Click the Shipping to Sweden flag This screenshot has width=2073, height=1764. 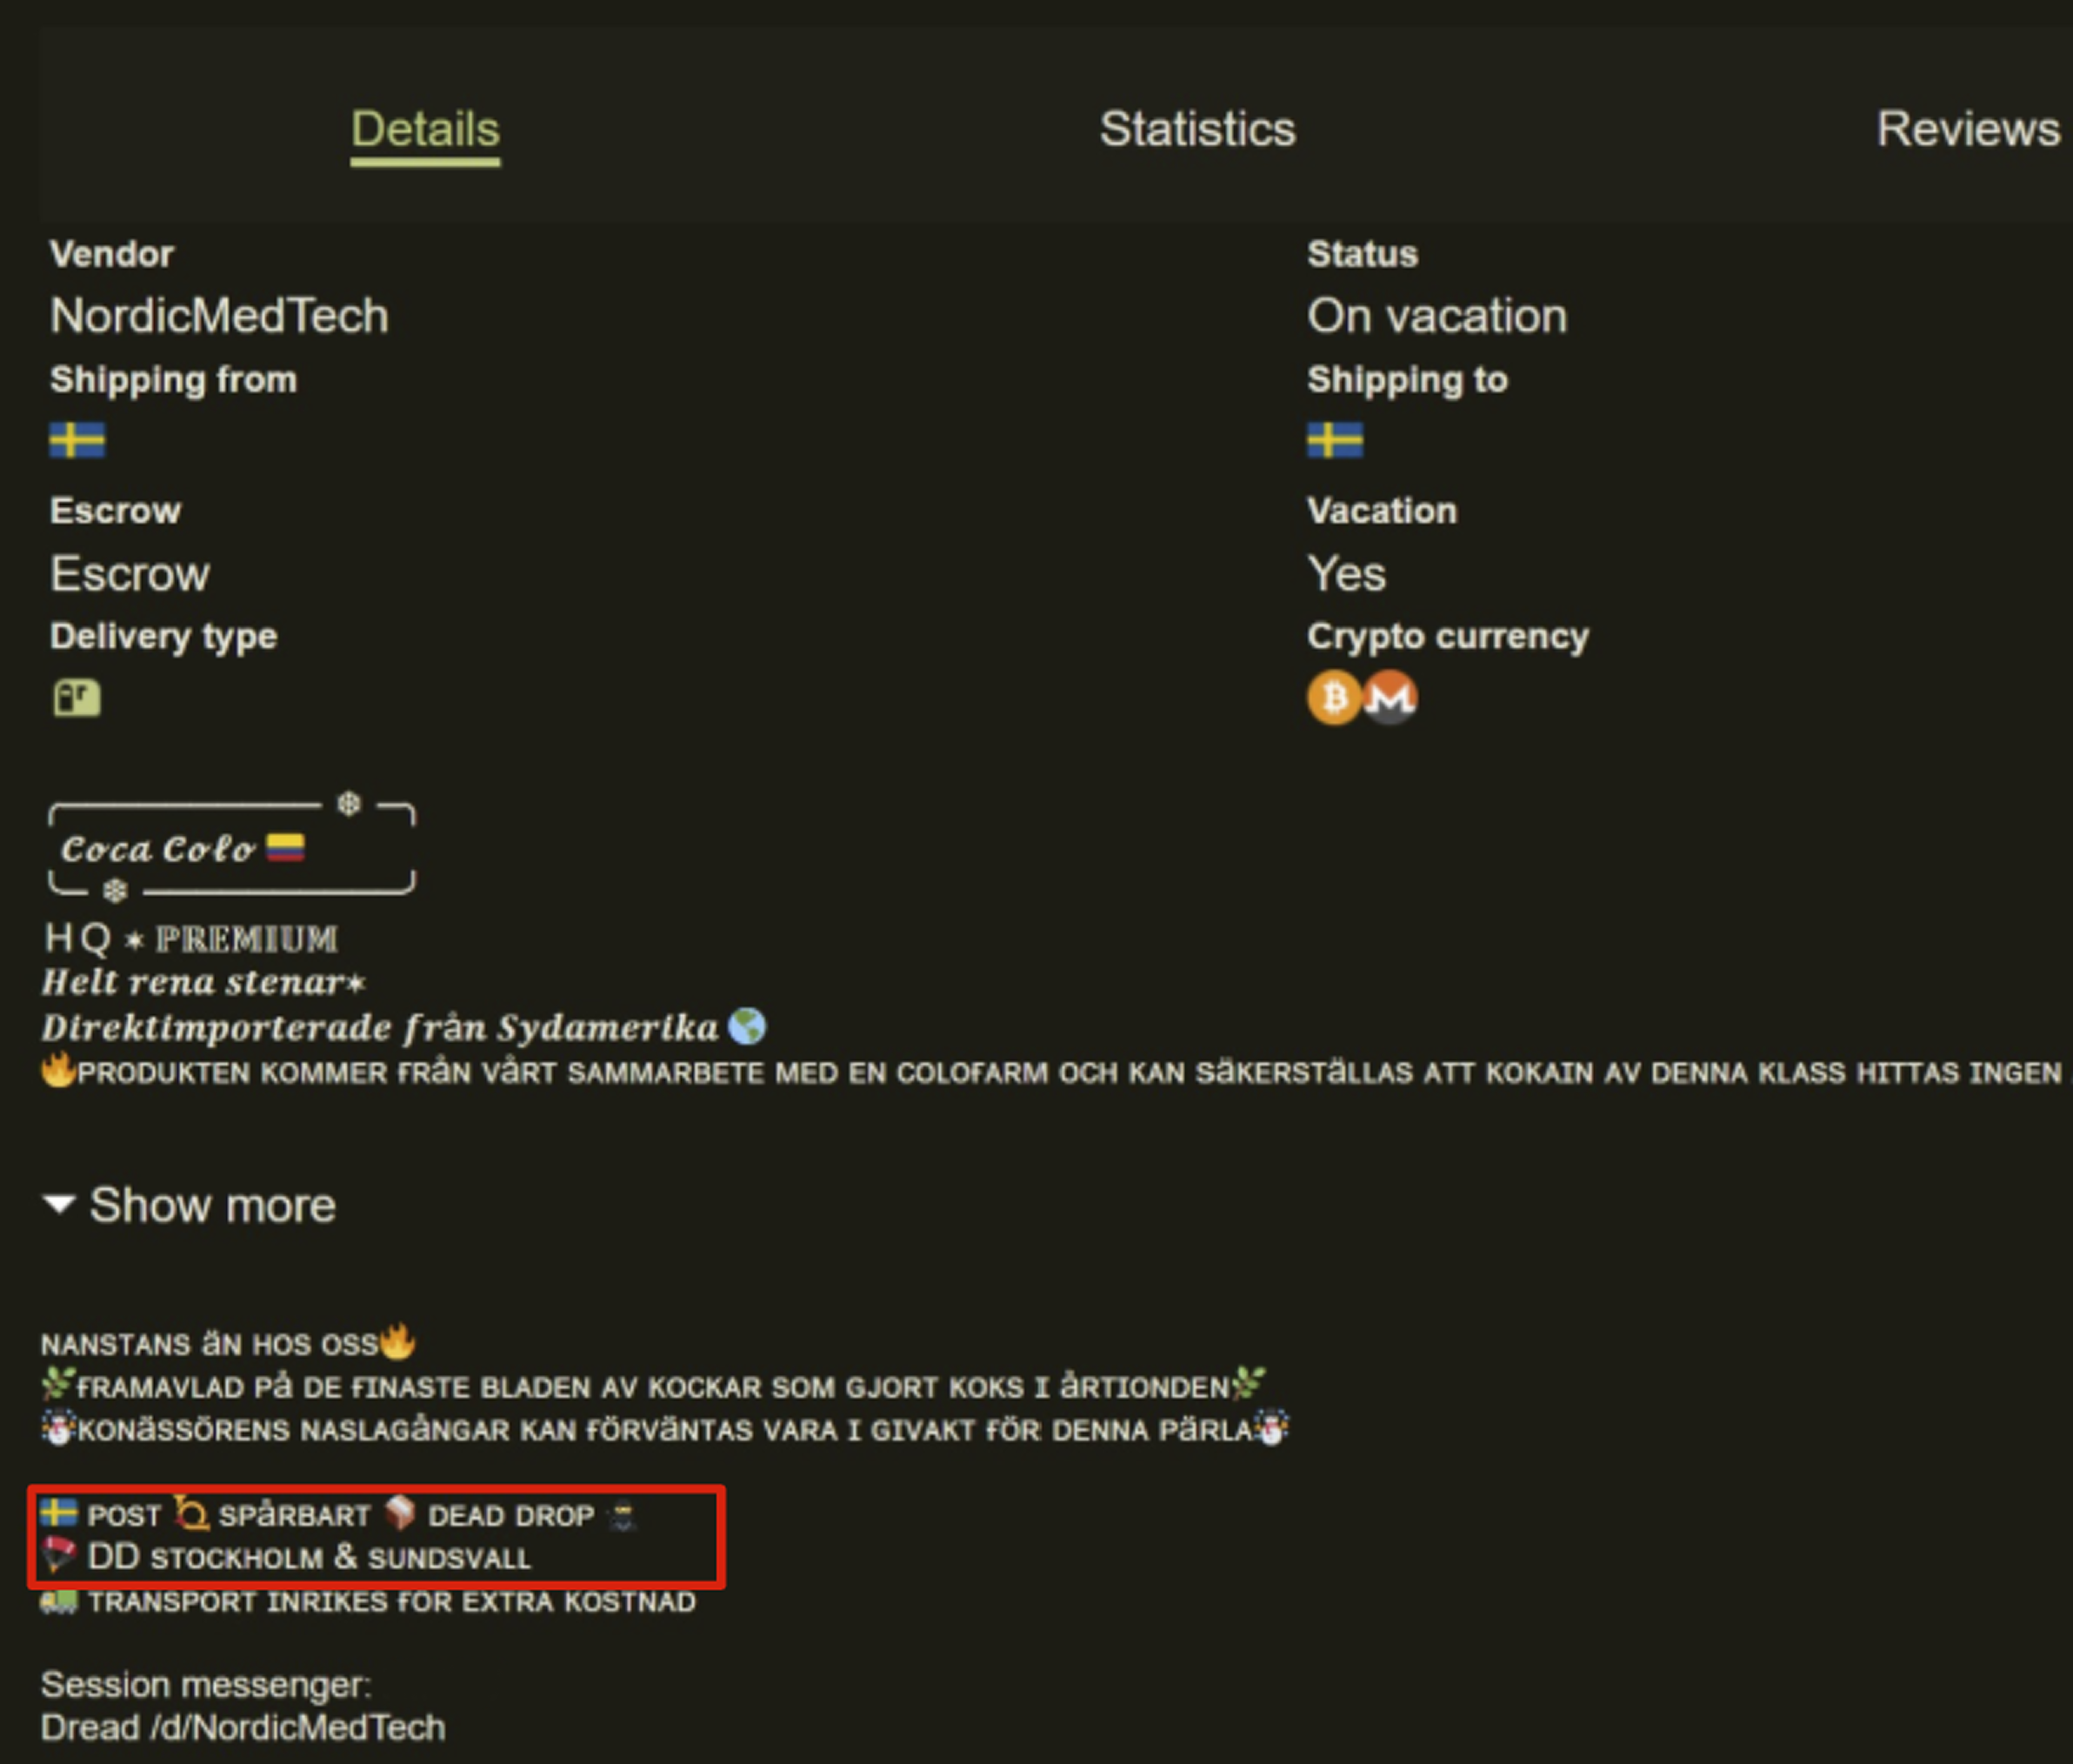[1335, 440]
